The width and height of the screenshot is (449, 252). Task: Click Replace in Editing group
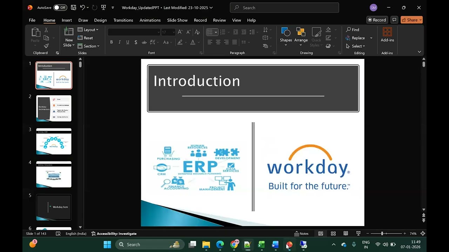pos(355,38)
